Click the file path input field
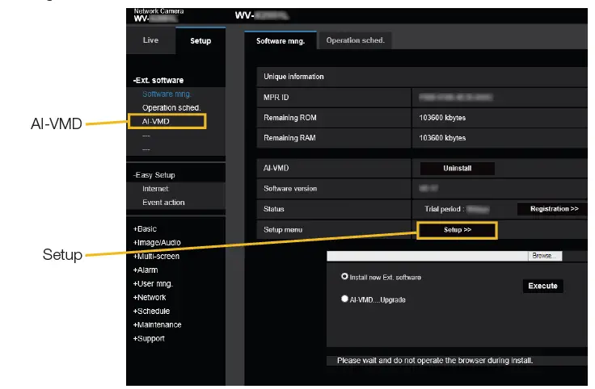Viewport: 595px width, 389px height. tap(428, 256)
